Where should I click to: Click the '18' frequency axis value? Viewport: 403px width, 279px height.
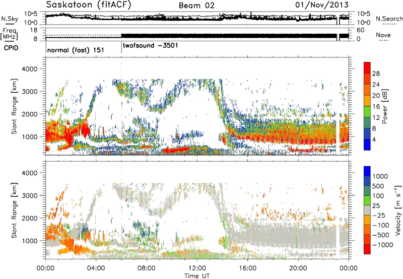(34, 30)
